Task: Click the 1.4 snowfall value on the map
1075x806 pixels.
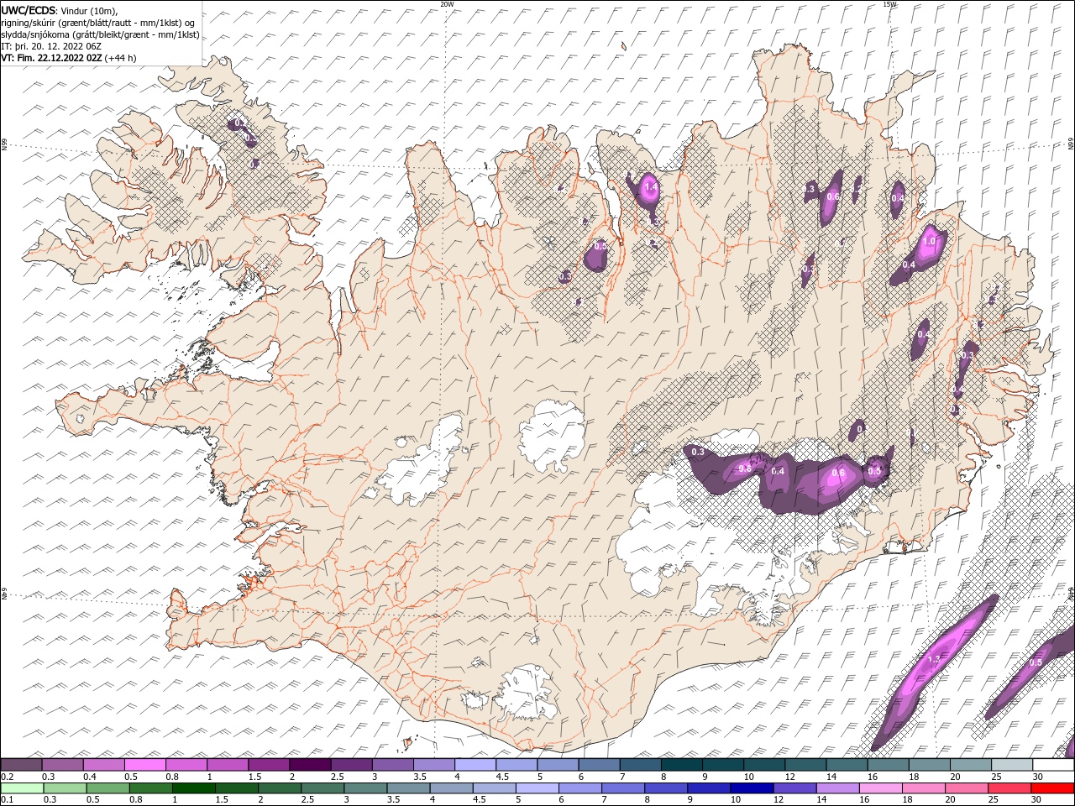Action: 649,187
